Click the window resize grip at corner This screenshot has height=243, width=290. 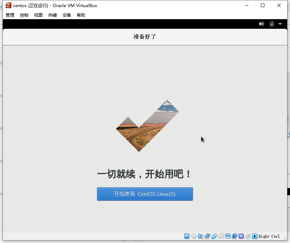(x=285, y=238)
